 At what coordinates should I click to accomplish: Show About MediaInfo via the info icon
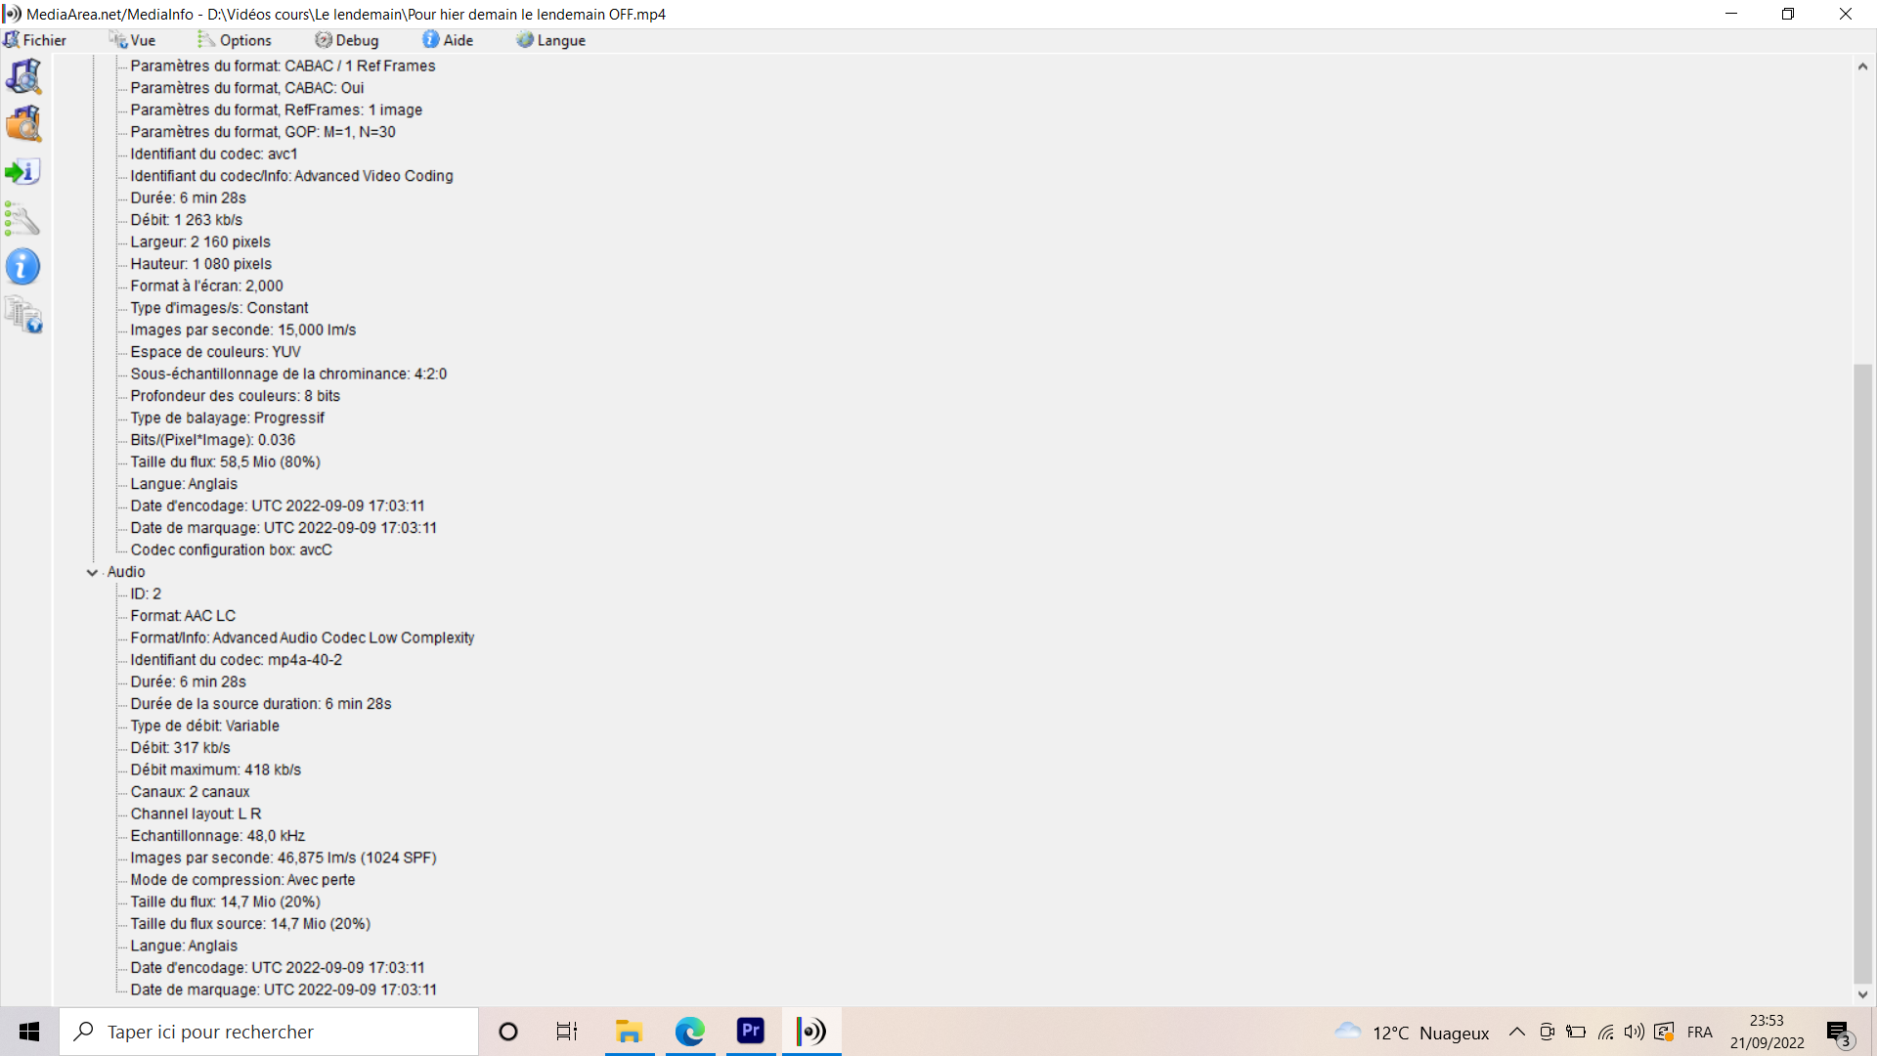[23, 266]
